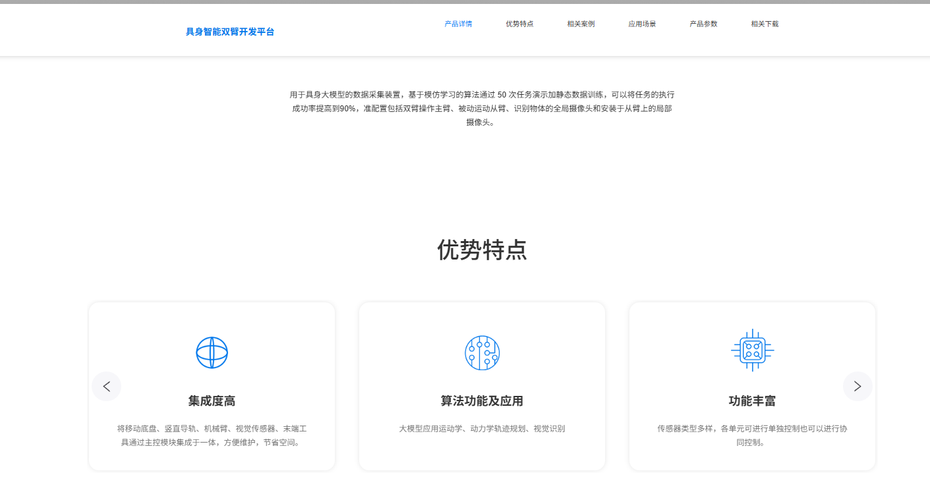This screenshot has width=930, height=498.
Task: Jump to the 优势特点 nav section
Action: click(519, 24)
